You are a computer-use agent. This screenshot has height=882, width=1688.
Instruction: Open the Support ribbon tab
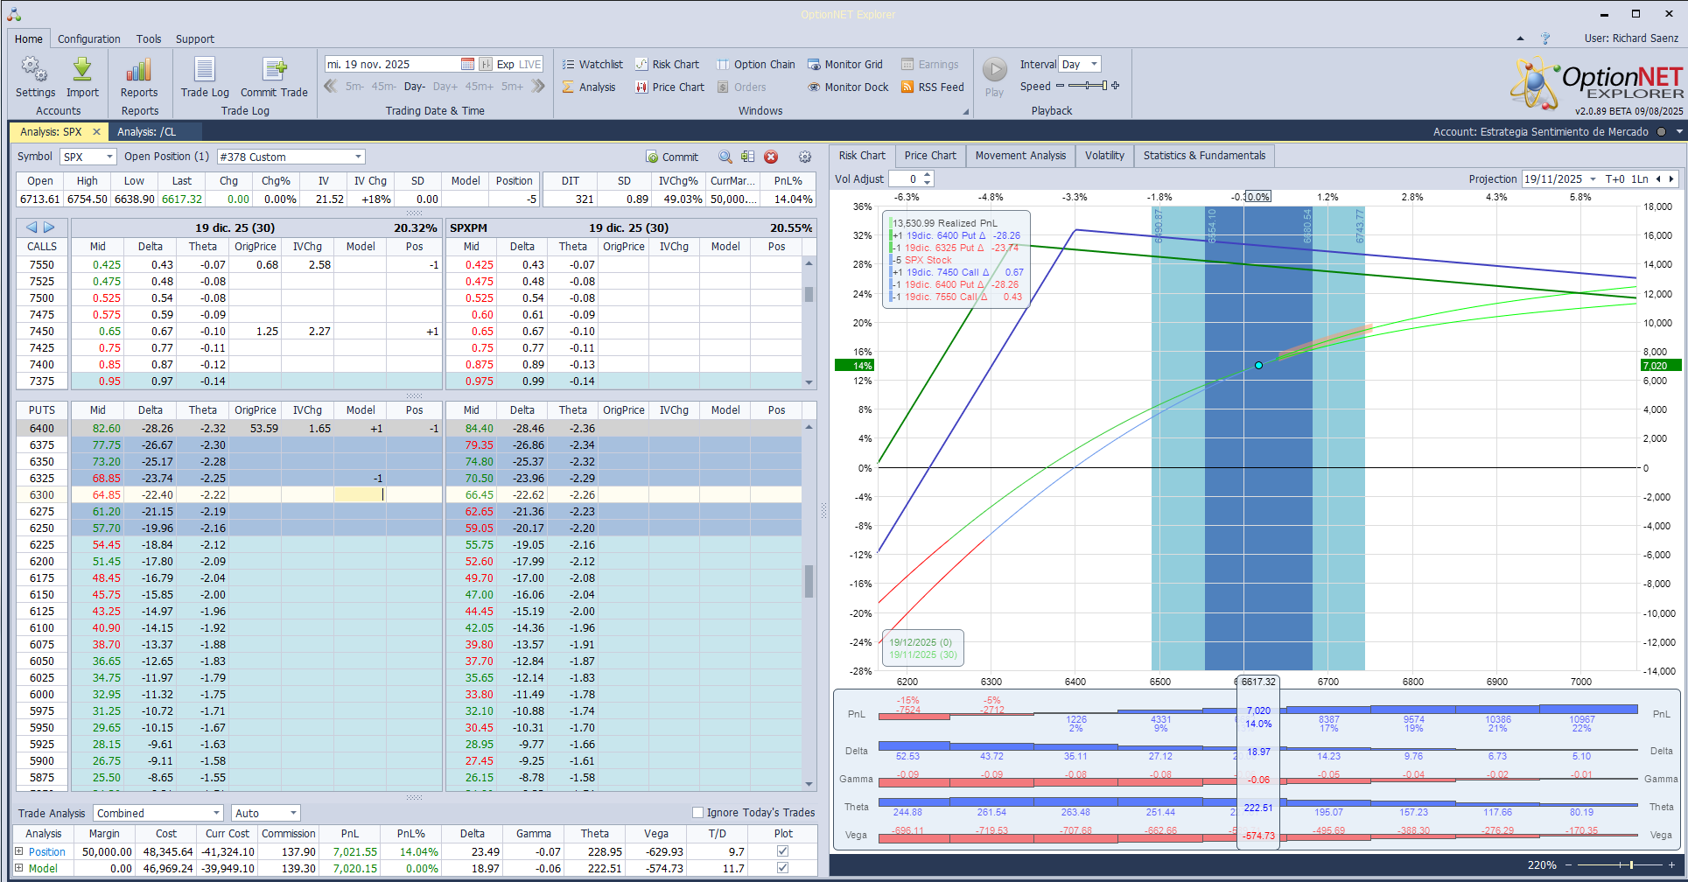(194, 38)
